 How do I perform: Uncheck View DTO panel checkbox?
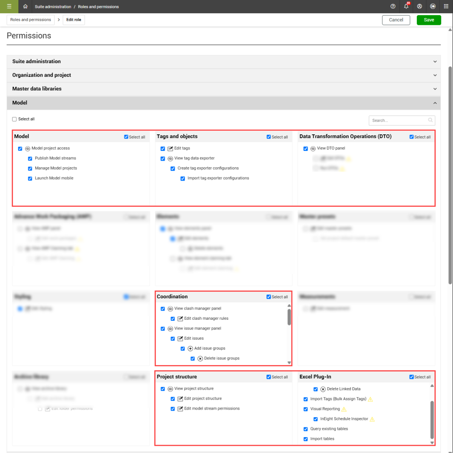[x=306, y=149]
